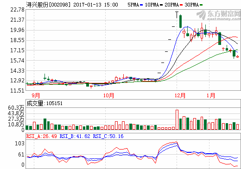Click the last small red candlestick on the right
The height and width of the screenshot is (169, 241).
[x=237, y=56]
